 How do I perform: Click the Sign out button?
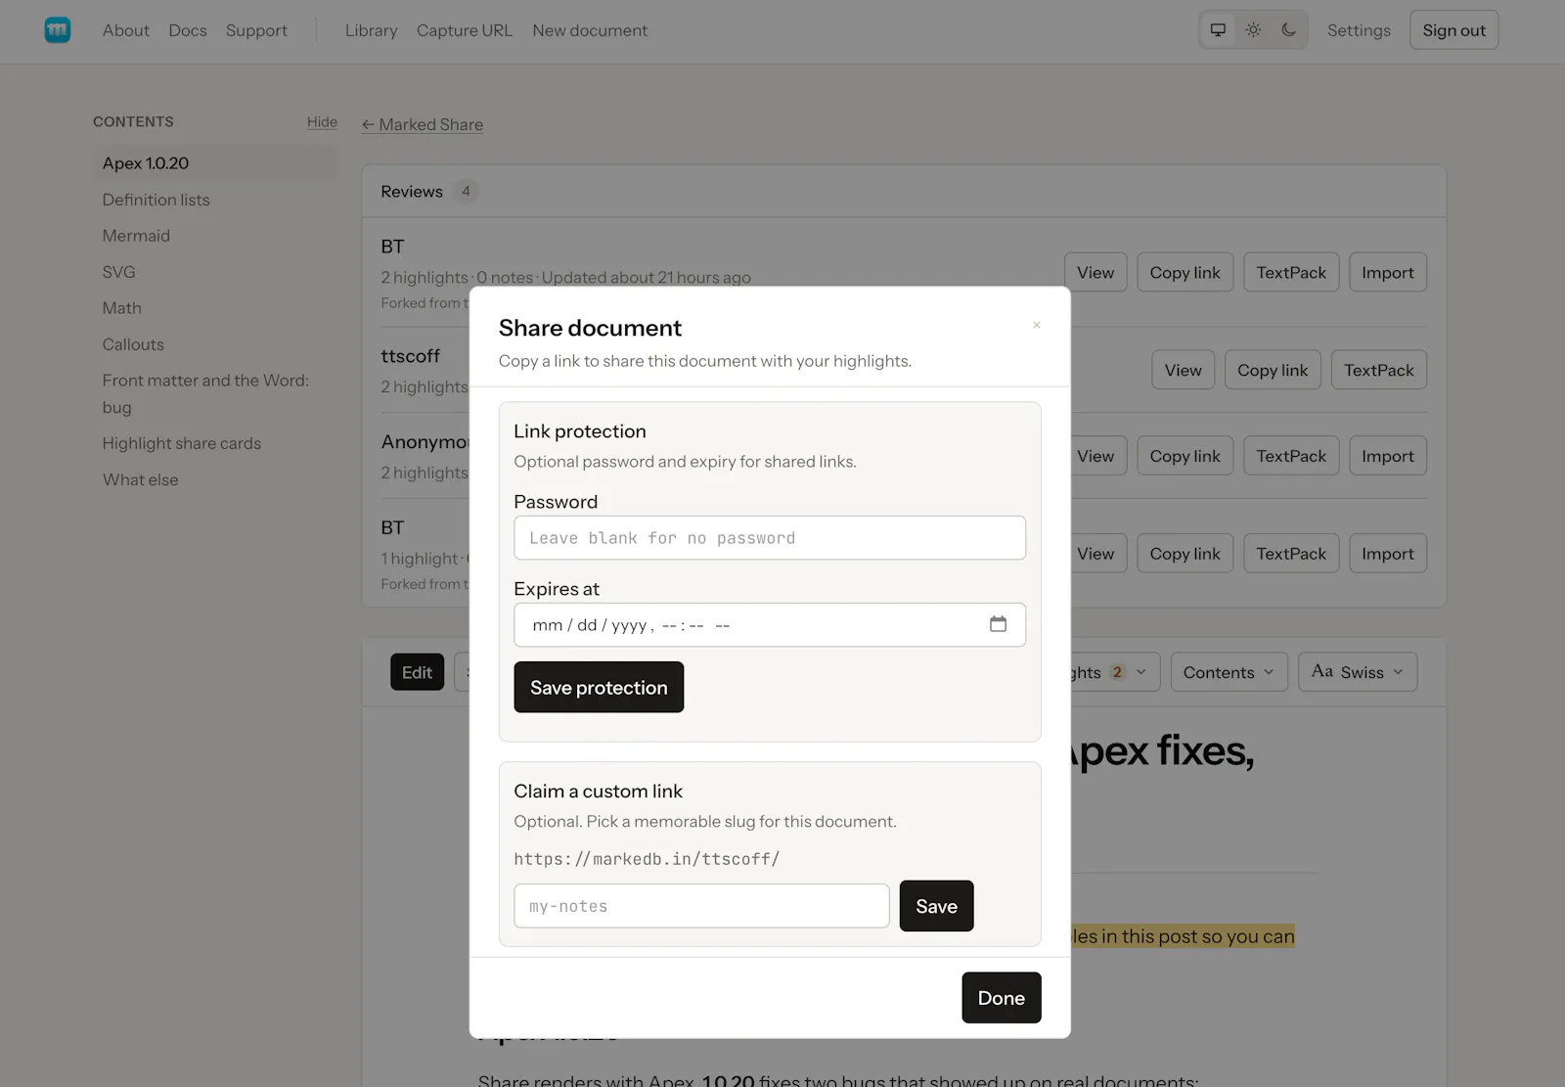click(1453, 30)
